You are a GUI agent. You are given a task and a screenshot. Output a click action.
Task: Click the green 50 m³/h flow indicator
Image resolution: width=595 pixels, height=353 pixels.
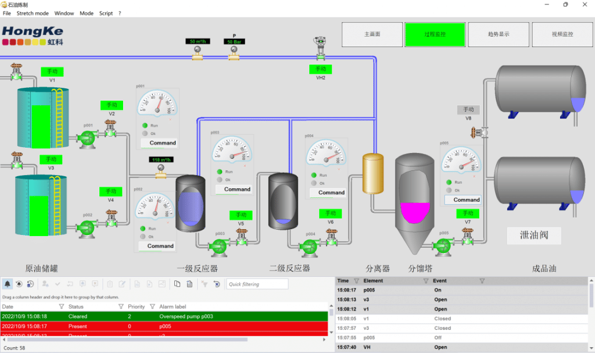click(197, 41)
